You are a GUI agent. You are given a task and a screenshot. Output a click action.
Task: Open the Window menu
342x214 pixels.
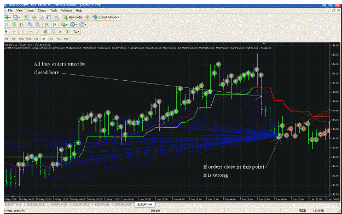(66, 10)
